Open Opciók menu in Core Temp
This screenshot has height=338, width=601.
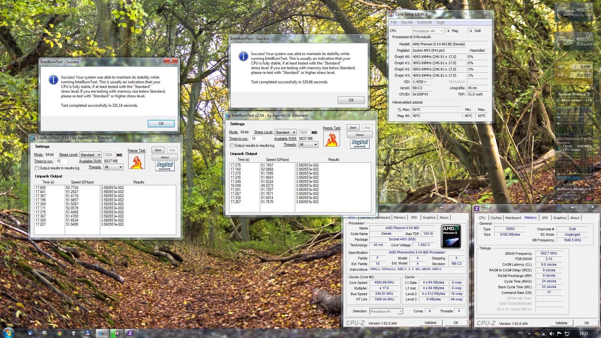[407, 22]
